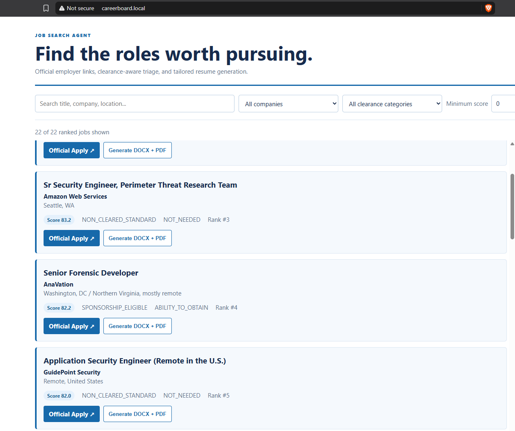Click the careerboard.local address text
The height and width of the screenshot is (431, 515).
point(123,8)
